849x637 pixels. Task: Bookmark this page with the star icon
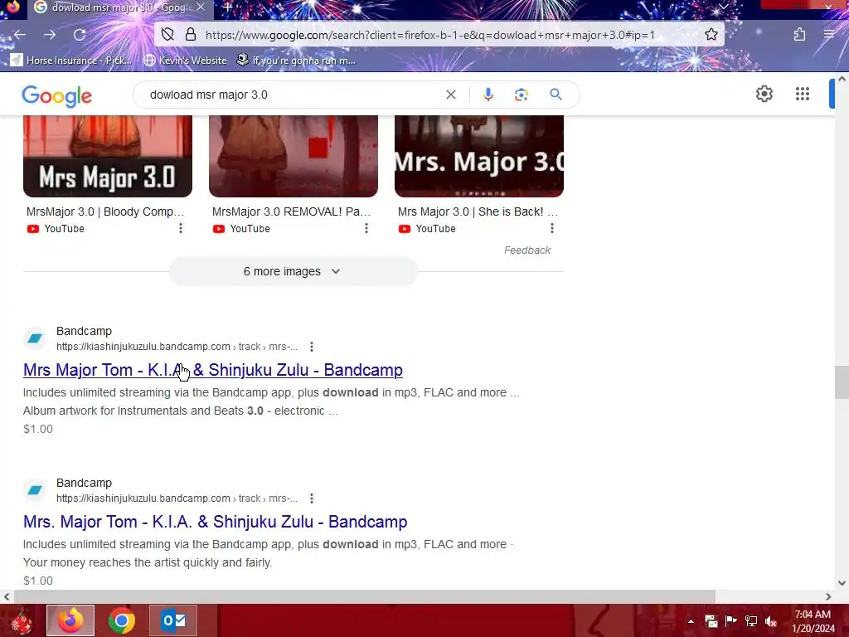point(711,35)
